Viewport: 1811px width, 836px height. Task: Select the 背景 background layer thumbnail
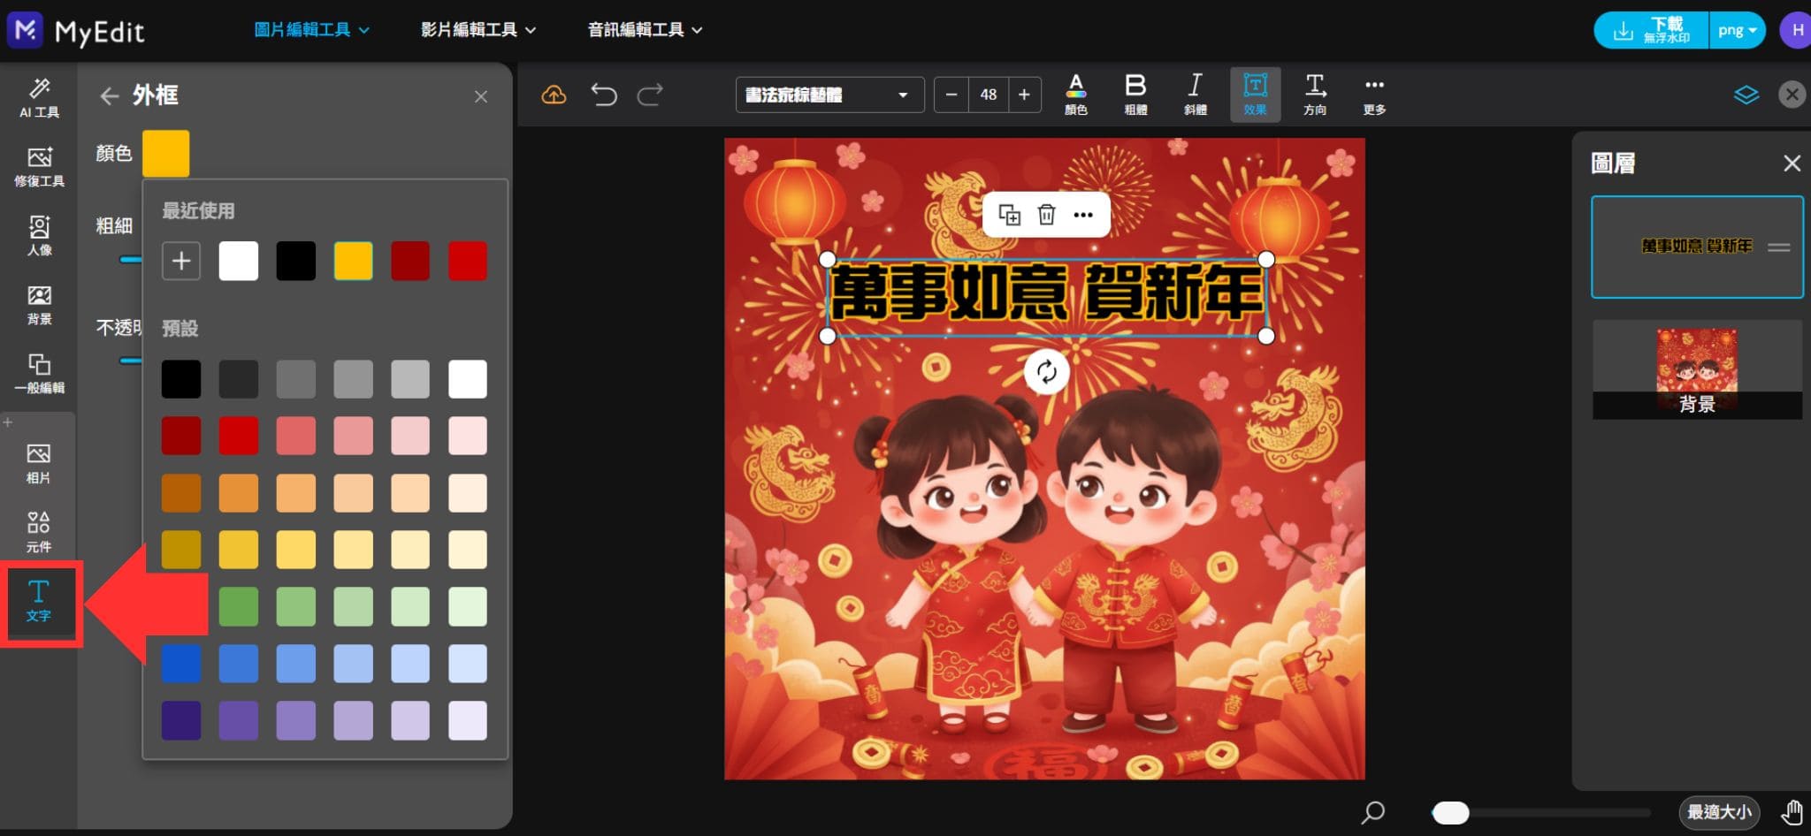(x=1697, y=369)
